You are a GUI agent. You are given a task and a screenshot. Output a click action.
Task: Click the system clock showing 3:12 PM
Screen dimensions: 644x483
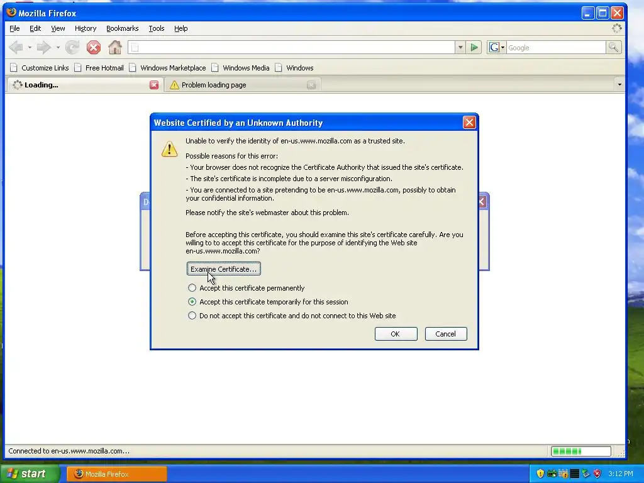(x=621, y=474)
